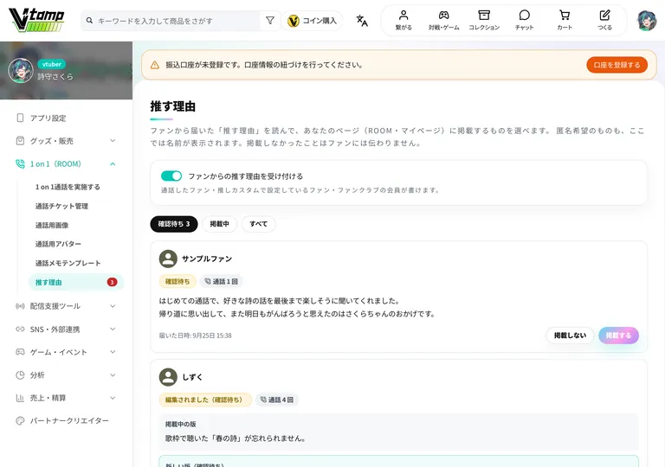The width and height of the screenshot is (665, 467).
Task: Click the Vtomp logo
Action: (x=36, y=20)
